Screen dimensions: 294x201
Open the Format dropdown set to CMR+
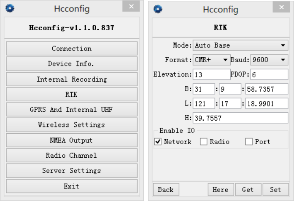coord(211,60)
